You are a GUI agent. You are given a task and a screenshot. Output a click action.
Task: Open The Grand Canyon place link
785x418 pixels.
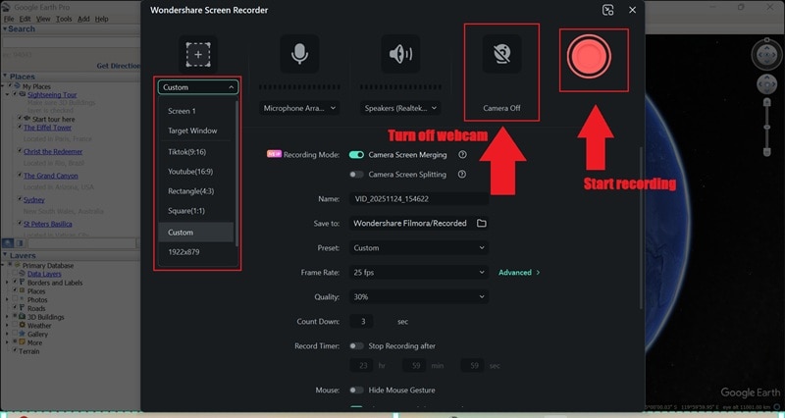click(x=51, y=176)
